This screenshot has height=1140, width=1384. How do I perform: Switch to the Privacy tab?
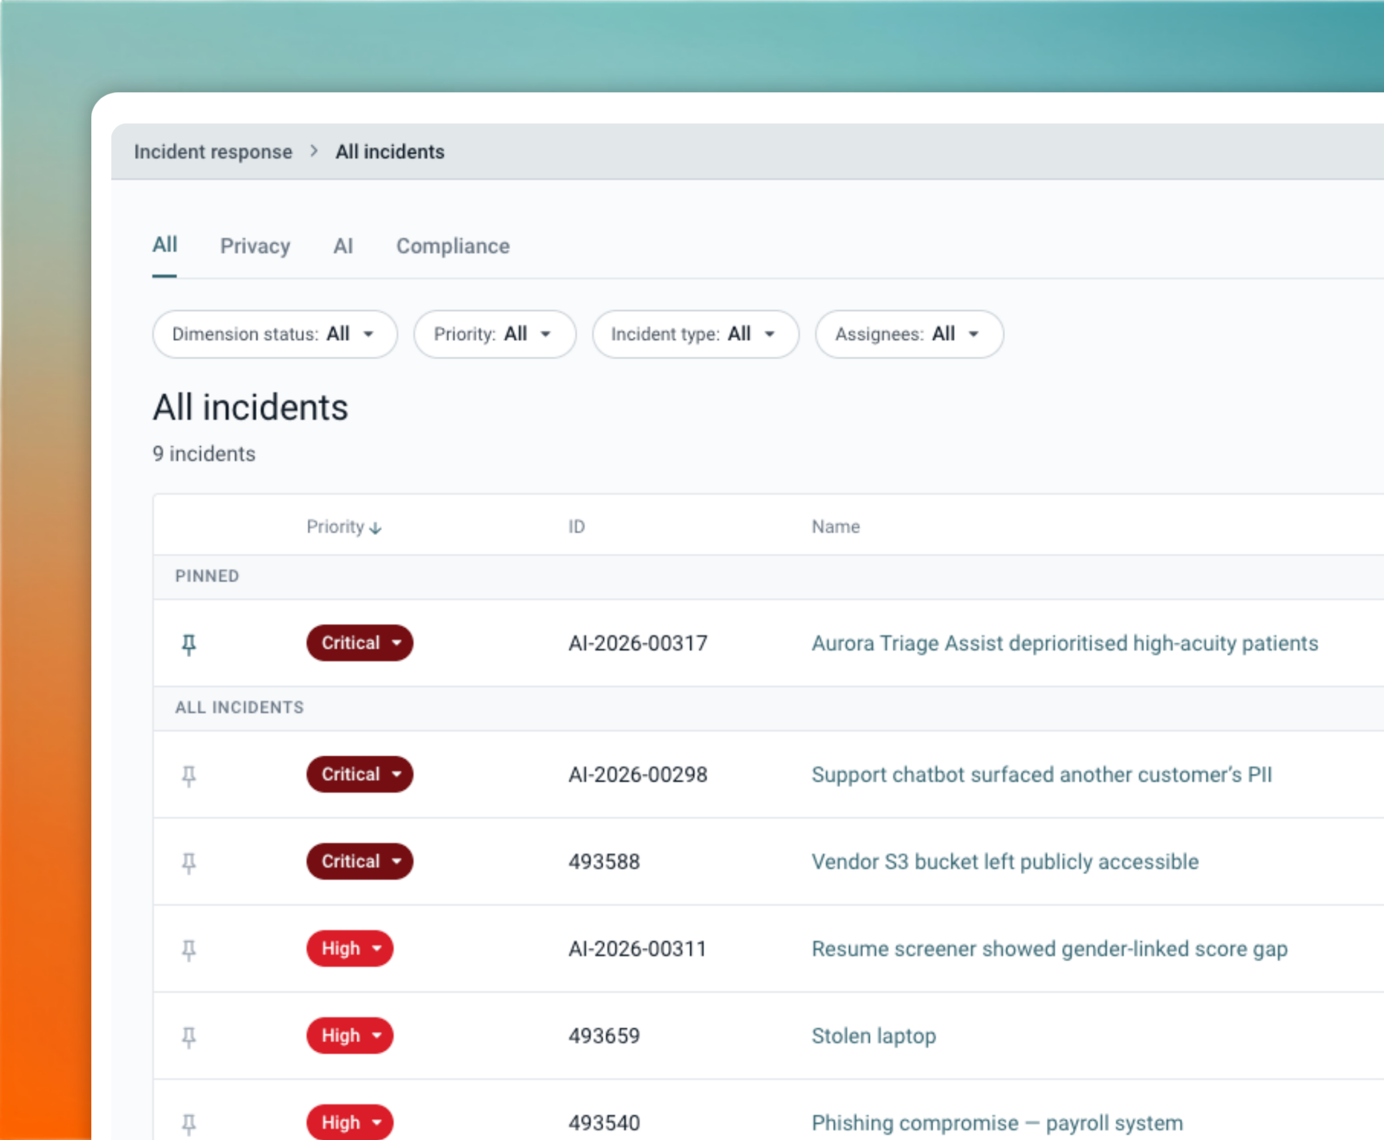pos(255,246)
